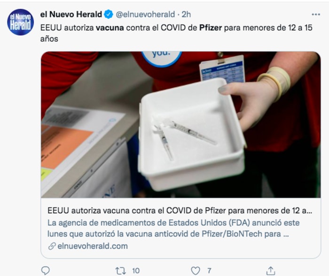Click the @elnuevoherald handle
This screenshot has width=329, height=276.
coord(145,15)
